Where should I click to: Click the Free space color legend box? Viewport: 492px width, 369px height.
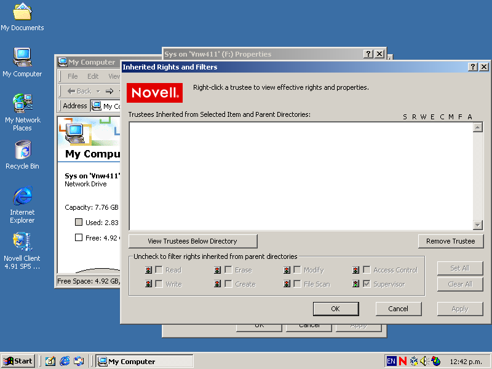tap(79, 237)
